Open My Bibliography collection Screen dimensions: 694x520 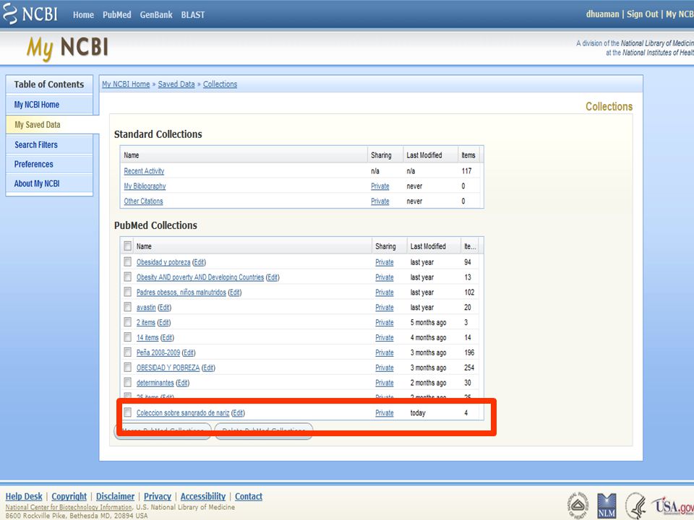tap(145, 186)
